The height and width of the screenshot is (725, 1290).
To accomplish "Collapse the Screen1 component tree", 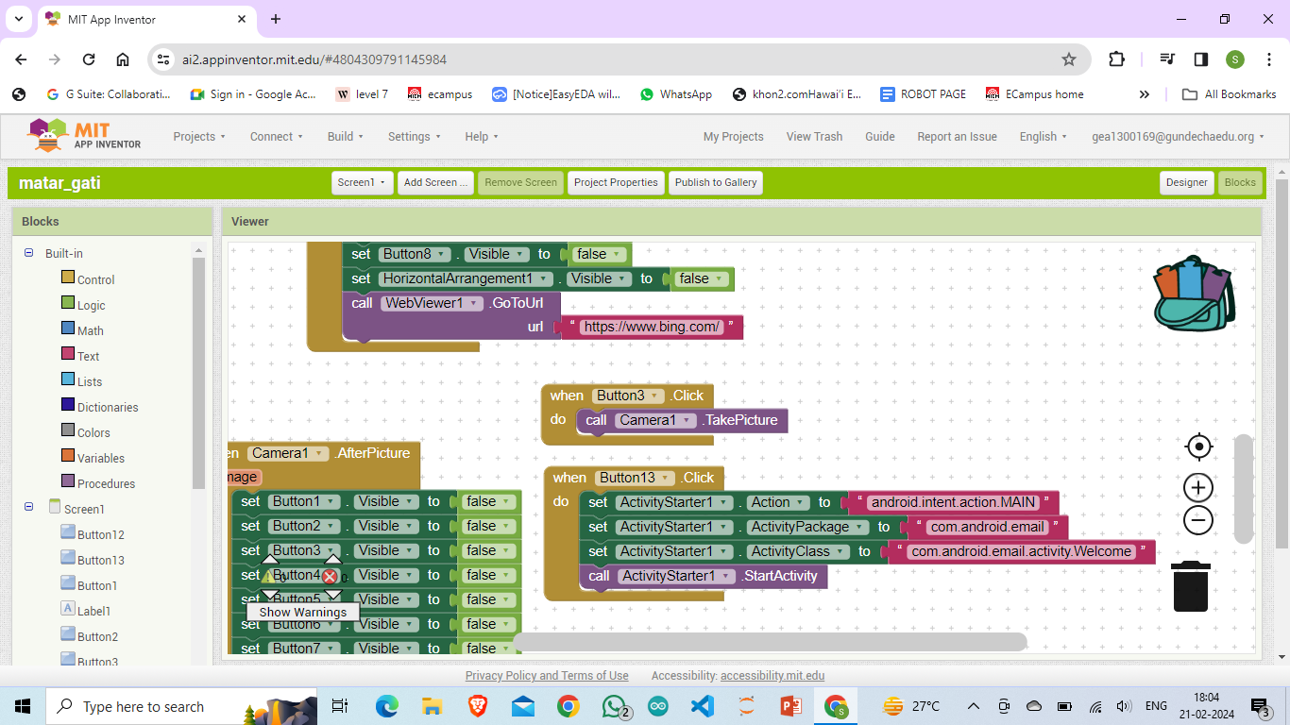I will (28, 508).
